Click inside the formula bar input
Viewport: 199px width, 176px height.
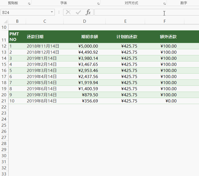tap(147, 12)
